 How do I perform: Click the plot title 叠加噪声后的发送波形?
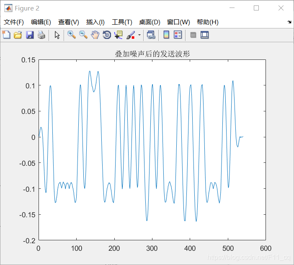(152, 54)
